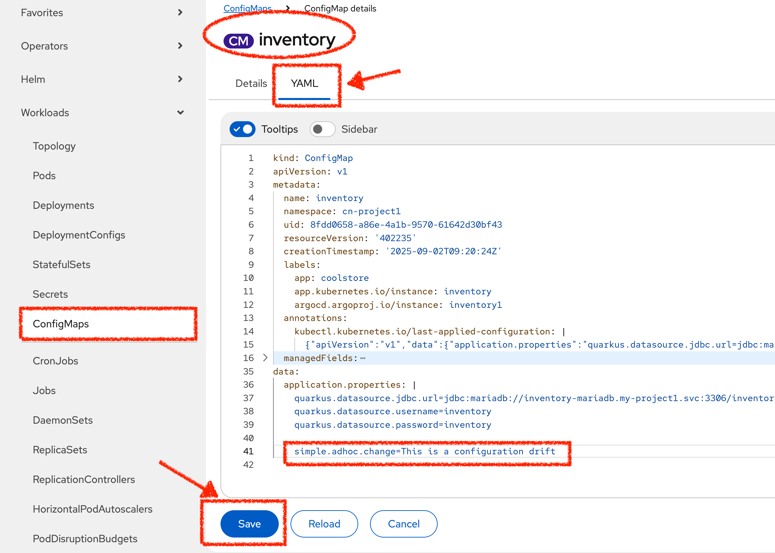Click the Save button
Screen dimensions: 775x553
click(x=249, y=524)
